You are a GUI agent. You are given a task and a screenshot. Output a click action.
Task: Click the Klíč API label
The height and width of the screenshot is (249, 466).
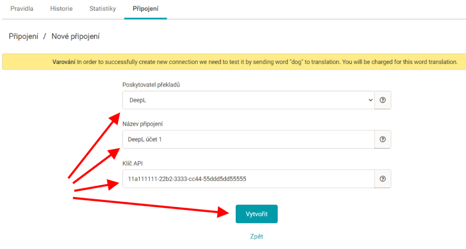(x=132, y=164)
